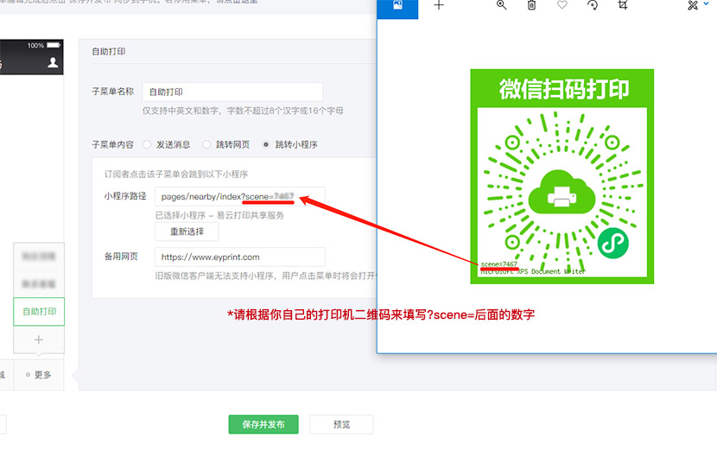Select the 跳转网页 radio option

[206, 144]
